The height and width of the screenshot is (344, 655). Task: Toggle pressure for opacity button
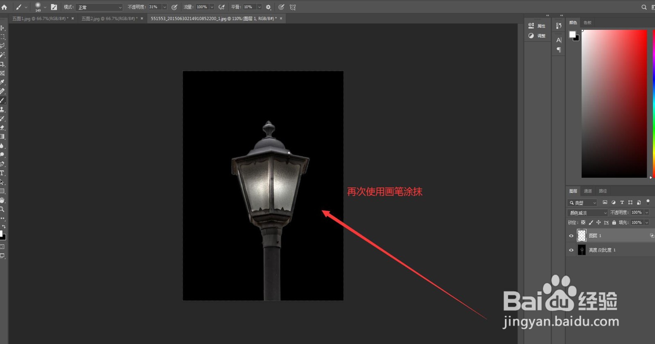174,7
